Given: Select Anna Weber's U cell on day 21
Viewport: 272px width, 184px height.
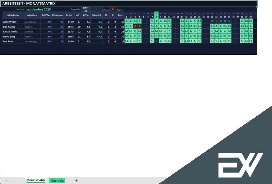Looking at the screenshot, I should point(212,21).
